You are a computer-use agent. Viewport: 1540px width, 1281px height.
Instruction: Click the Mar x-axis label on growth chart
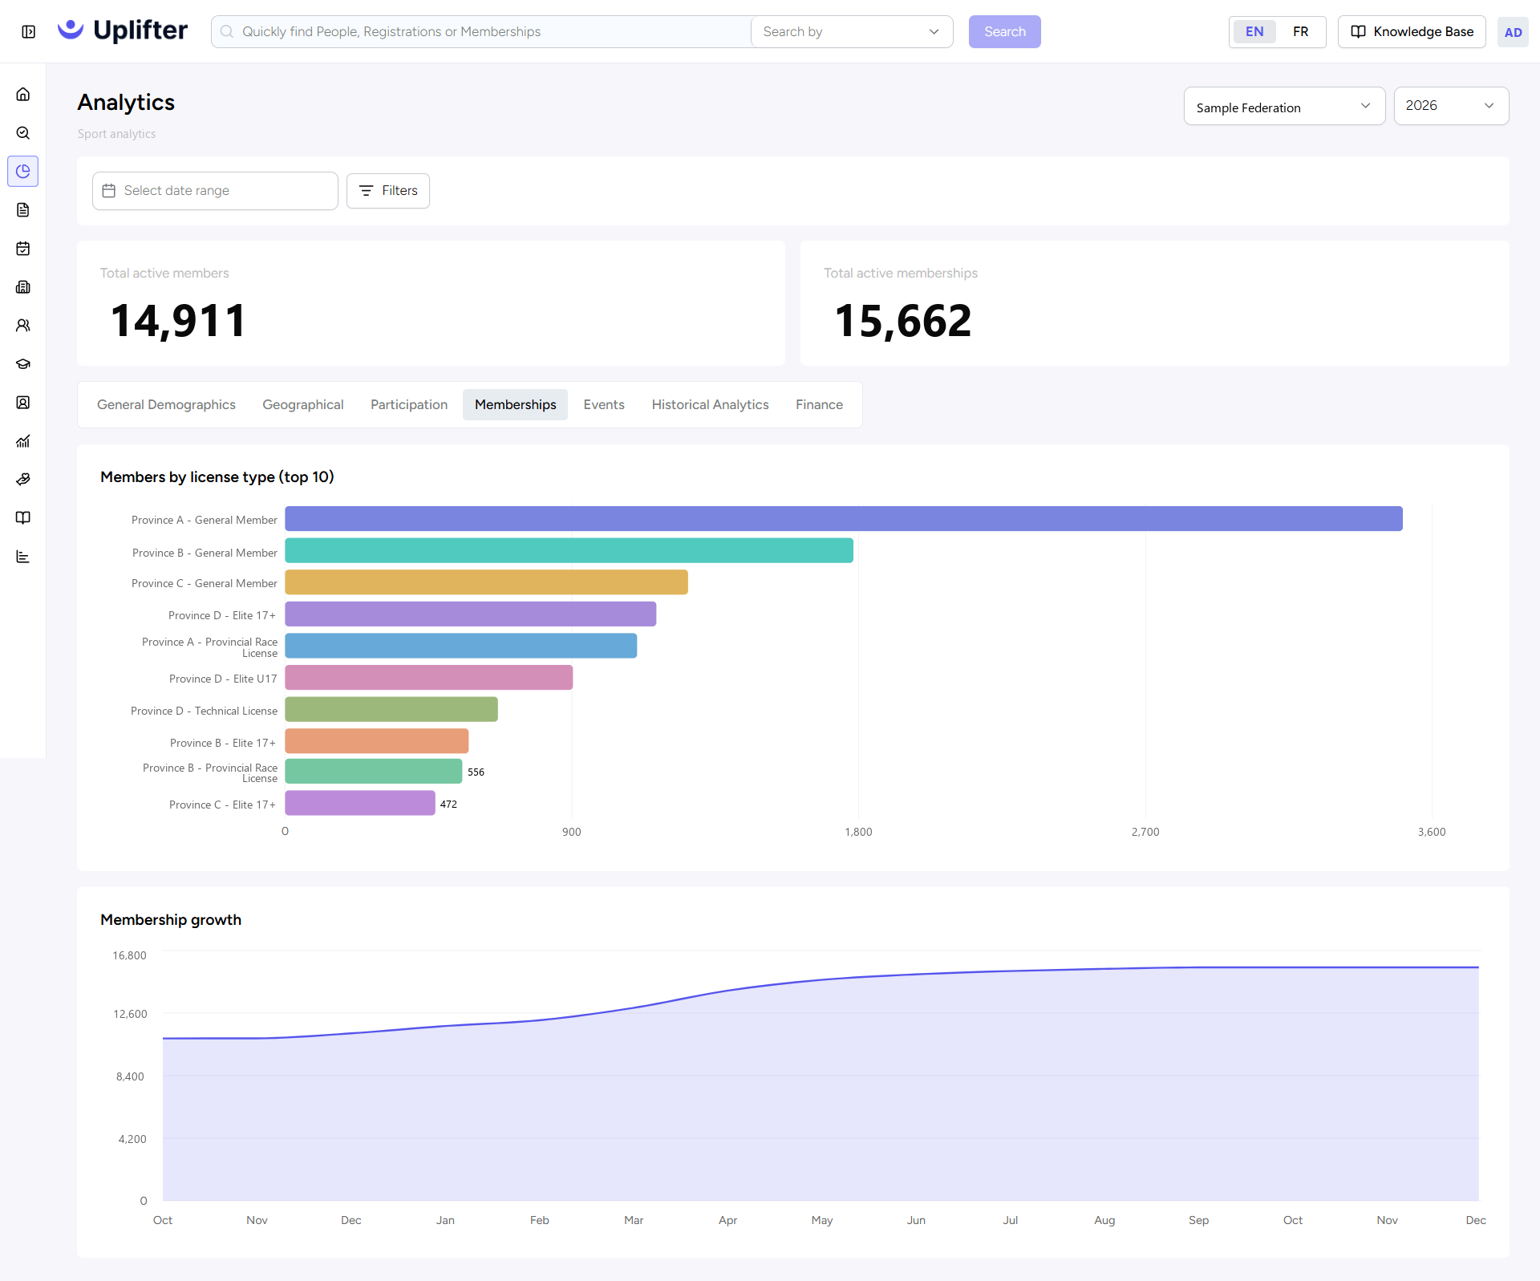point(634,1221)
